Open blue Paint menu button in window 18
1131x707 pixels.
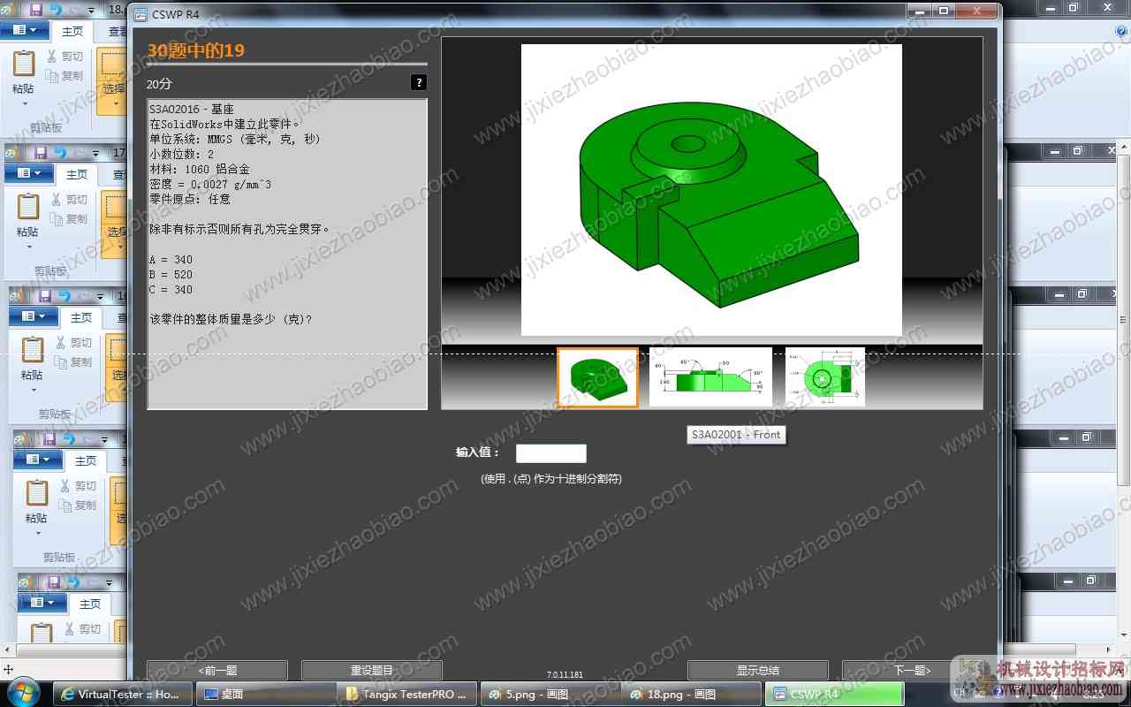coord(24,30)
